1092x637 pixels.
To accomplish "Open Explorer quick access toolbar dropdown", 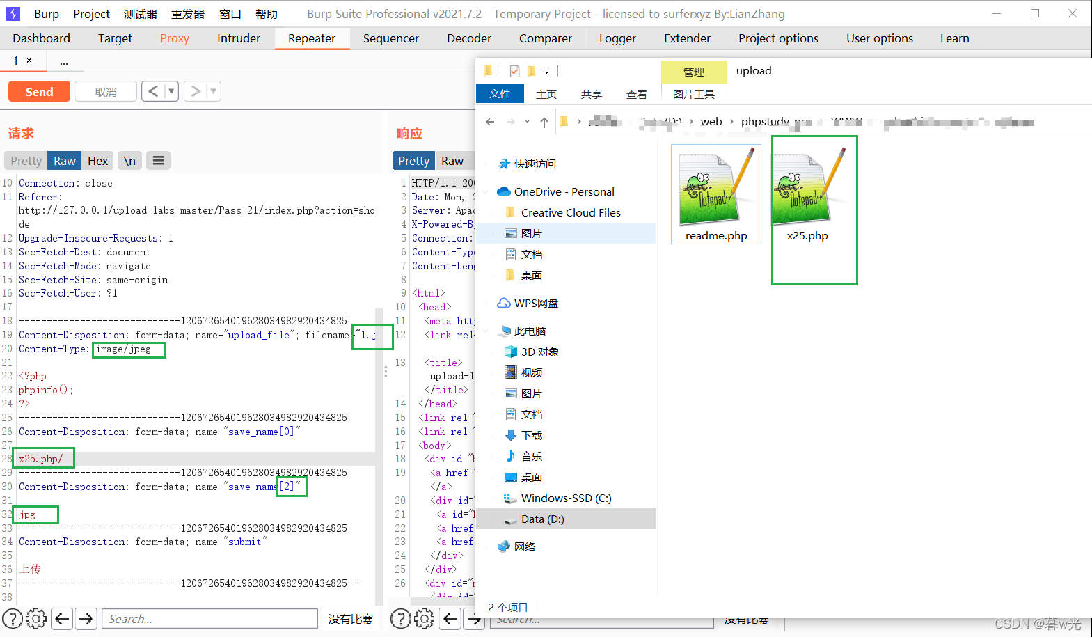I will tap(546, 71).
